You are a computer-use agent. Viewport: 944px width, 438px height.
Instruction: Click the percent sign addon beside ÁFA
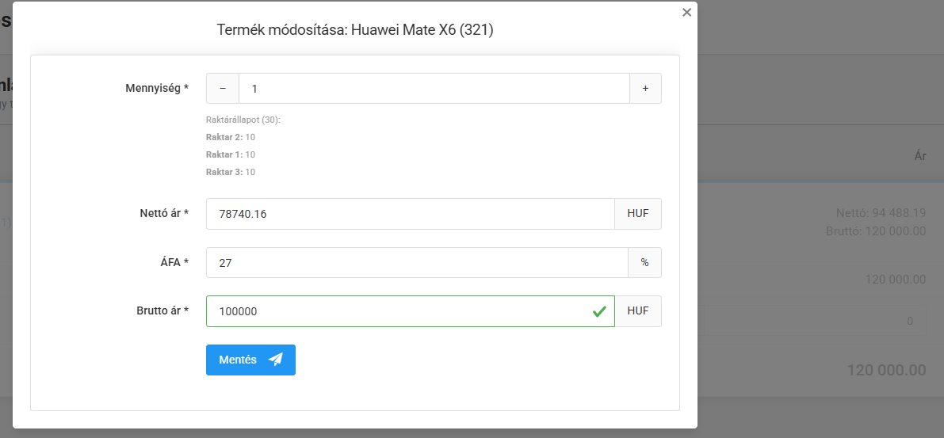pos(644,262)
